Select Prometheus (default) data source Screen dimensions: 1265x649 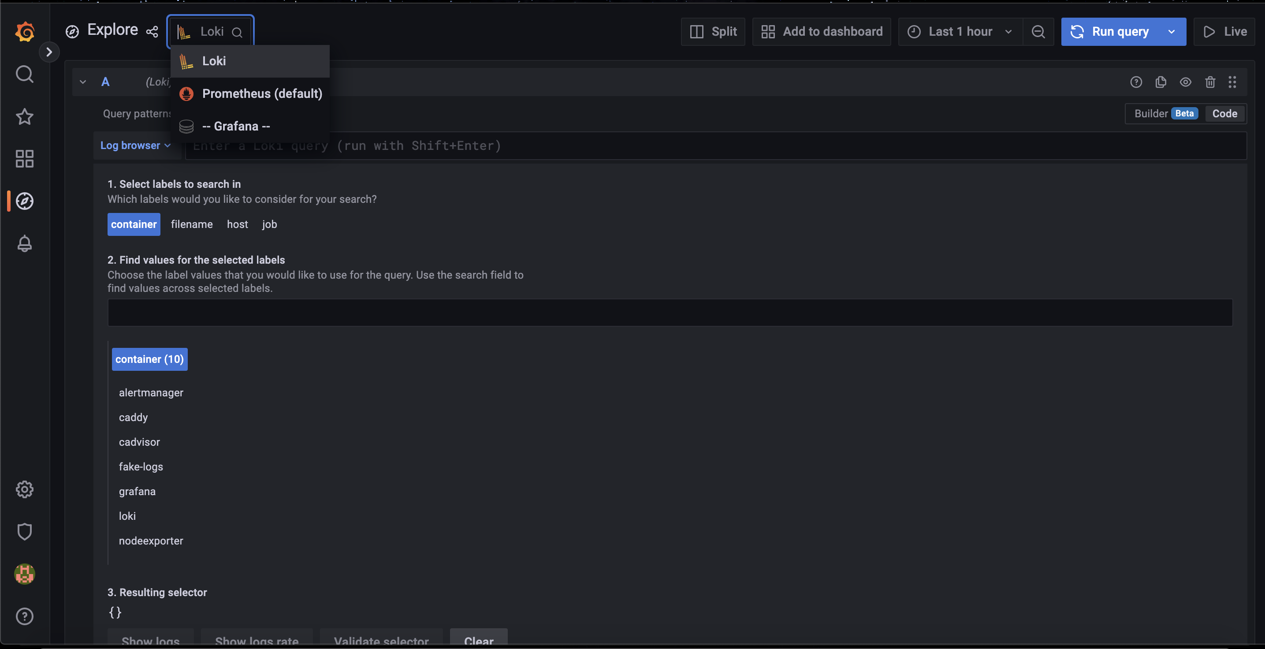(262, 94)
